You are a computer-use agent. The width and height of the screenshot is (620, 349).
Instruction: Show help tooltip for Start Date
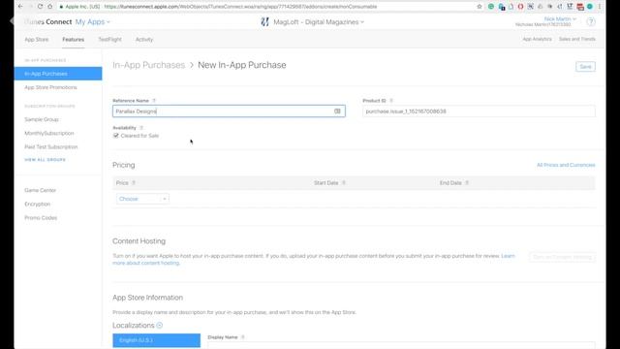coord(344,183)
